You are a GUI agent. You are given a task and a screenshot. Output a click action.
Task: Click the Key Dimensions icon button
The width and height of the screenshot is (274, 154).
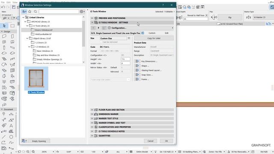[137, 61]
